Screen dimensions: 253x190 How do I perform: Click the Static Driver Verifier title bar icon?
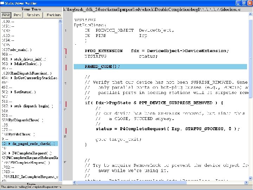pyautogui.click(x=2, y=3)
